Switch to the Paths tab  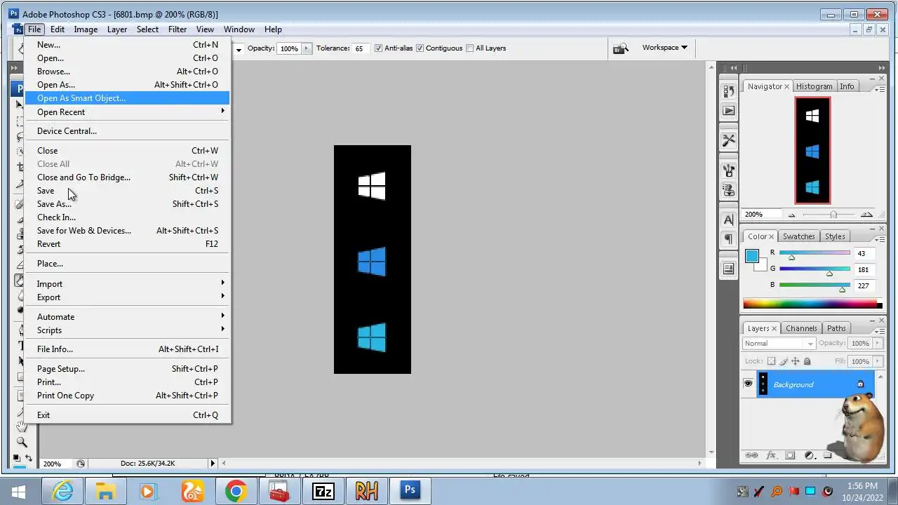click(836, 328)
